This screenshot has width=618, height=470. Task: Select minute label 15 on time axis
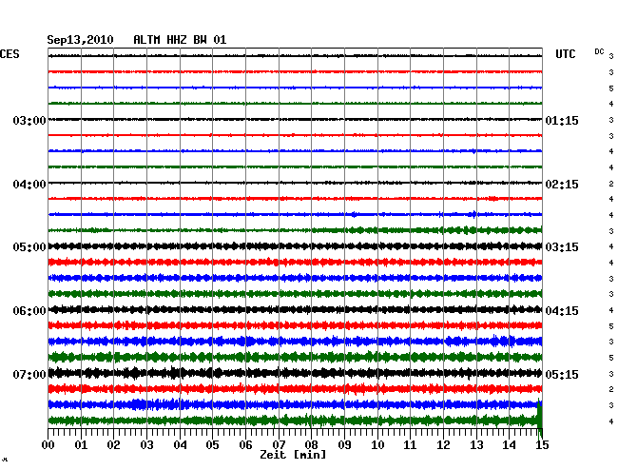click(542, 444)
